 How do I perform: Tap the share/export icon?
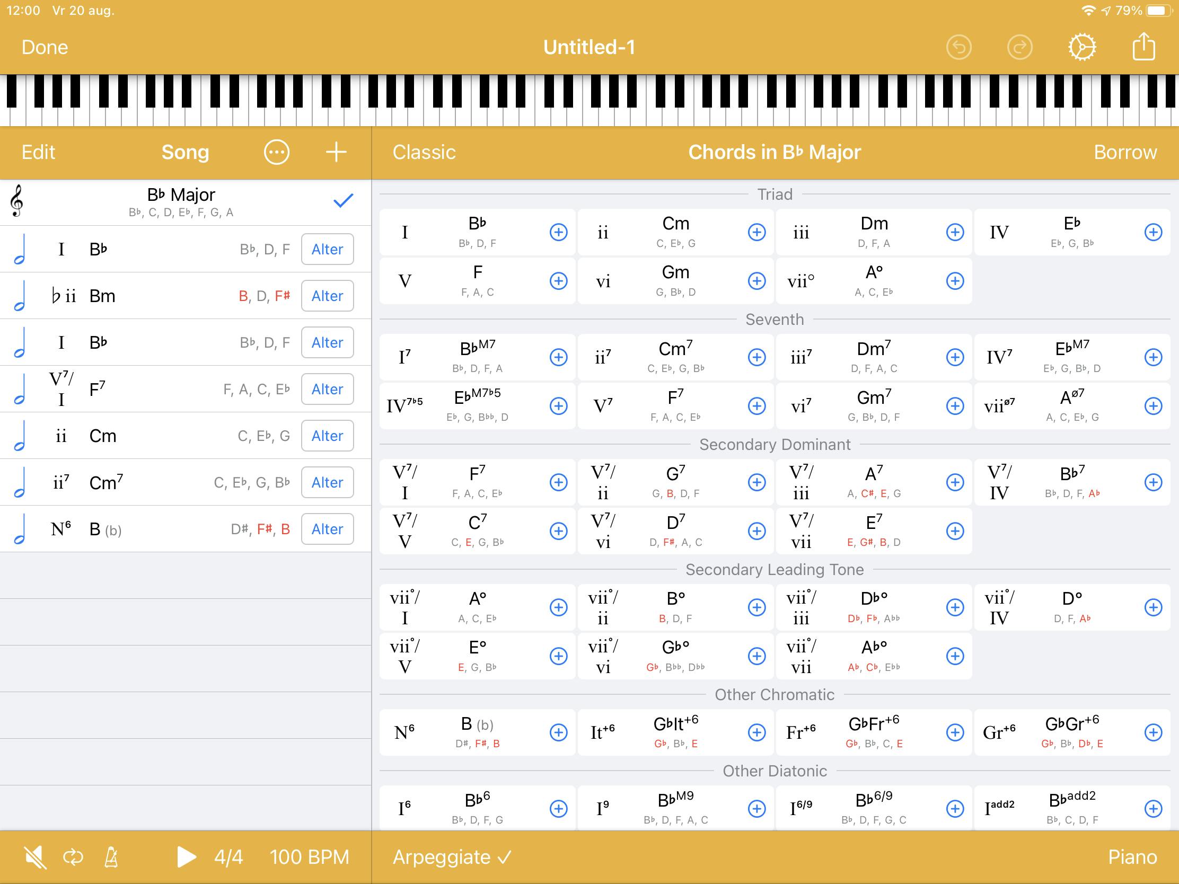click(1143, 47)
